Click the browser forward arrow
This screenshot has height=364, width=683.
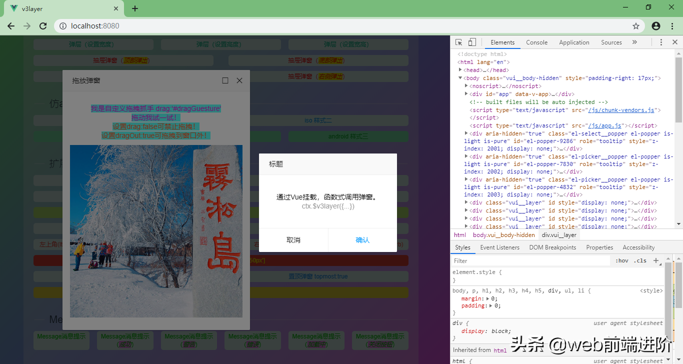[27, 26]
